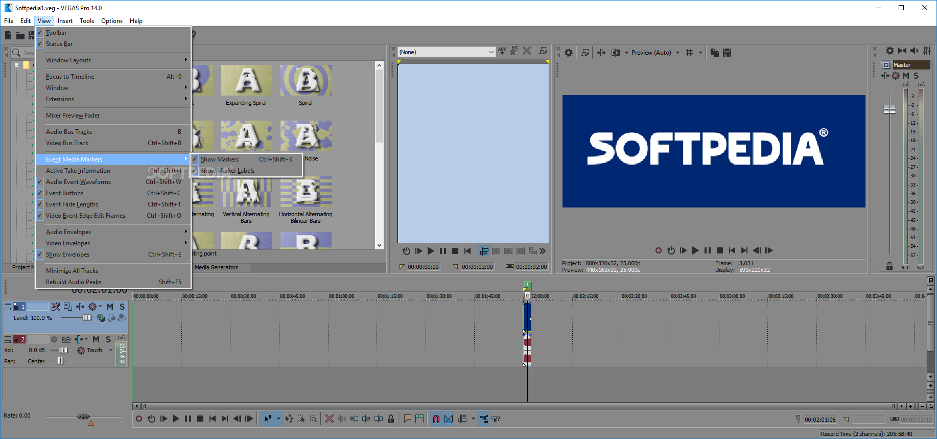Open the File menu

point(9,21)
